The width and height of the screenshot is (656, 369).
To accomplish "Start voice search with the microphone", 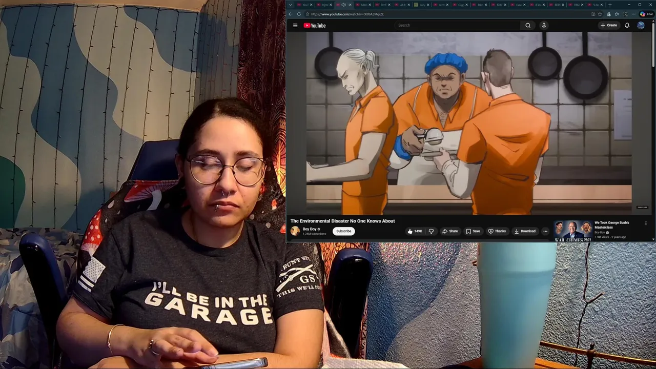I will tap(544, 25).
